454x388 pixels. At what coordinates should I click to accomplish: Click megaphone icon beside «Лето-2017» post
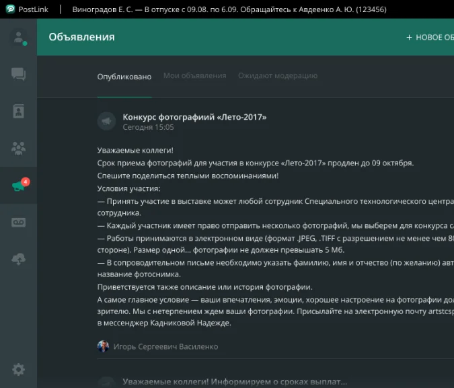coord(106,121)
